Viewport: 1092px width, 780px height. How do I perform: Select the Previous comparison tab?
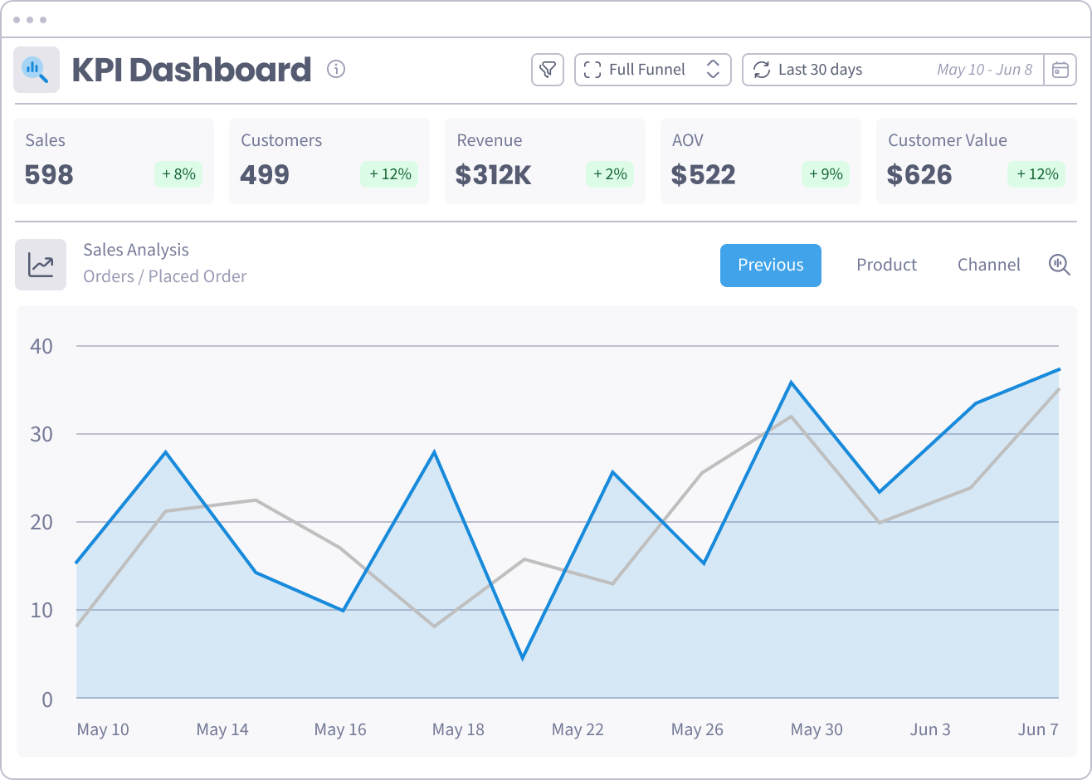coord(770,265)
